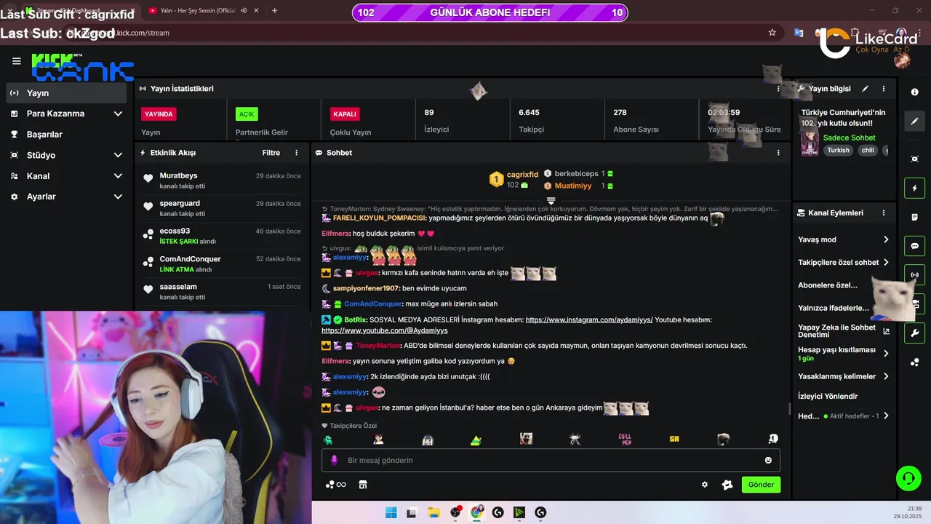This screenshot has width=931, height=524.
Task: Click İzleyici Yönlendir action
Action: click(828, 397)
